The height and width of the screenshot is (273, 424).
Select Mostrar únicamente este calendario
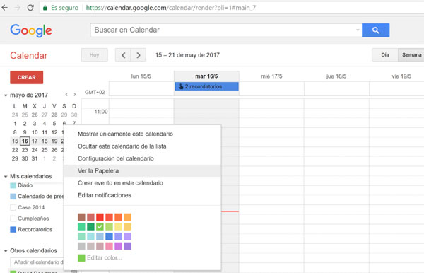[143, 134]
